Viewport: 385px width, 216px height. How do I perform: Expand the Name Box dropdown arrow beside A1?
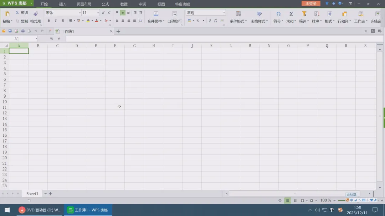point(36,39)
